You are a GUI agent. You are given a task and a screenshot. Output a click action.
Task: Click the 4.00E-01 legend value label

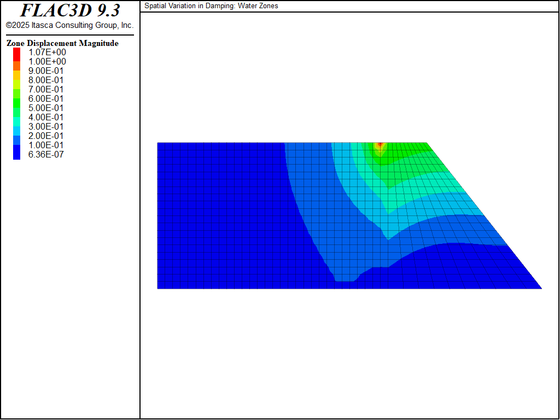46,118
